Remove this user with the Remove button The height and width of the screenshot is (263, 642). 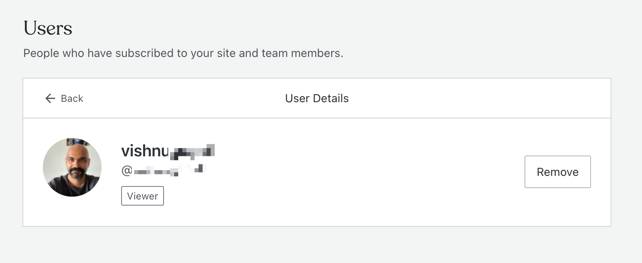(x=558, y=172)
